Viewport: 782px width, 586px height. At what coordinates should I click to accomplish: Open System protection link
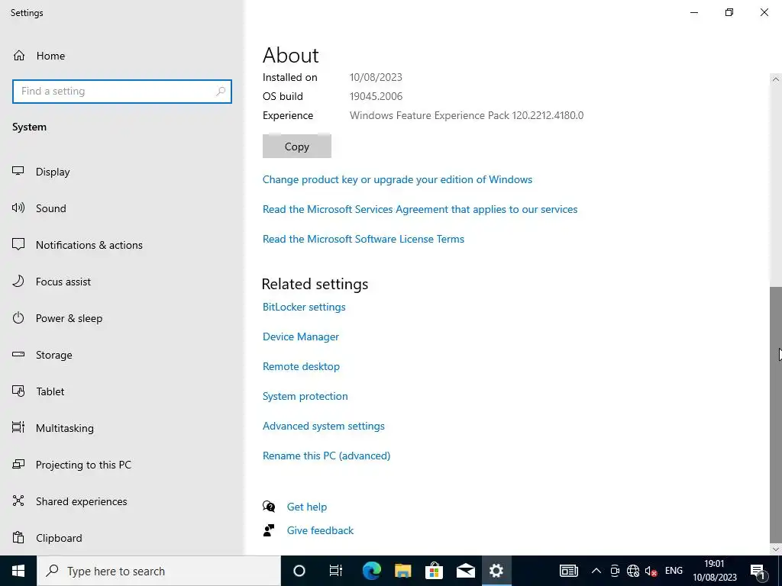[x=305, y=396]
